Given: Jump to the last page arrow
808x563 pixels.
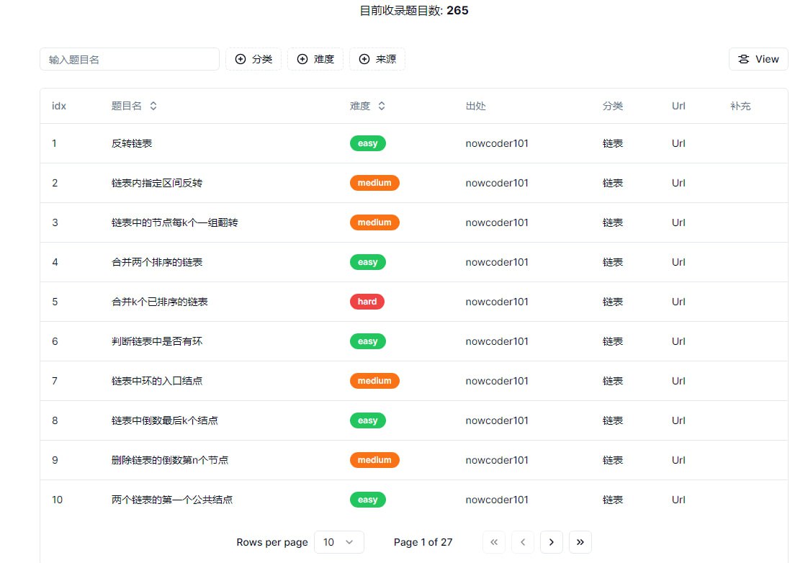Looking at the screenshot, I should pyautogui.click(x=580, y=542).
